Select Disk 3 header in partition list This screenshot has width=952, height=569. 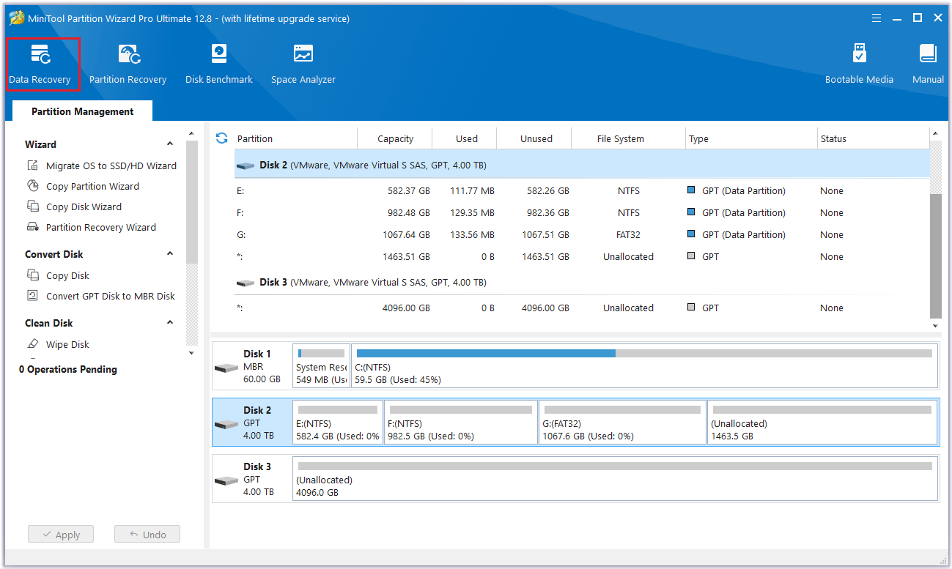click(582, 282)
